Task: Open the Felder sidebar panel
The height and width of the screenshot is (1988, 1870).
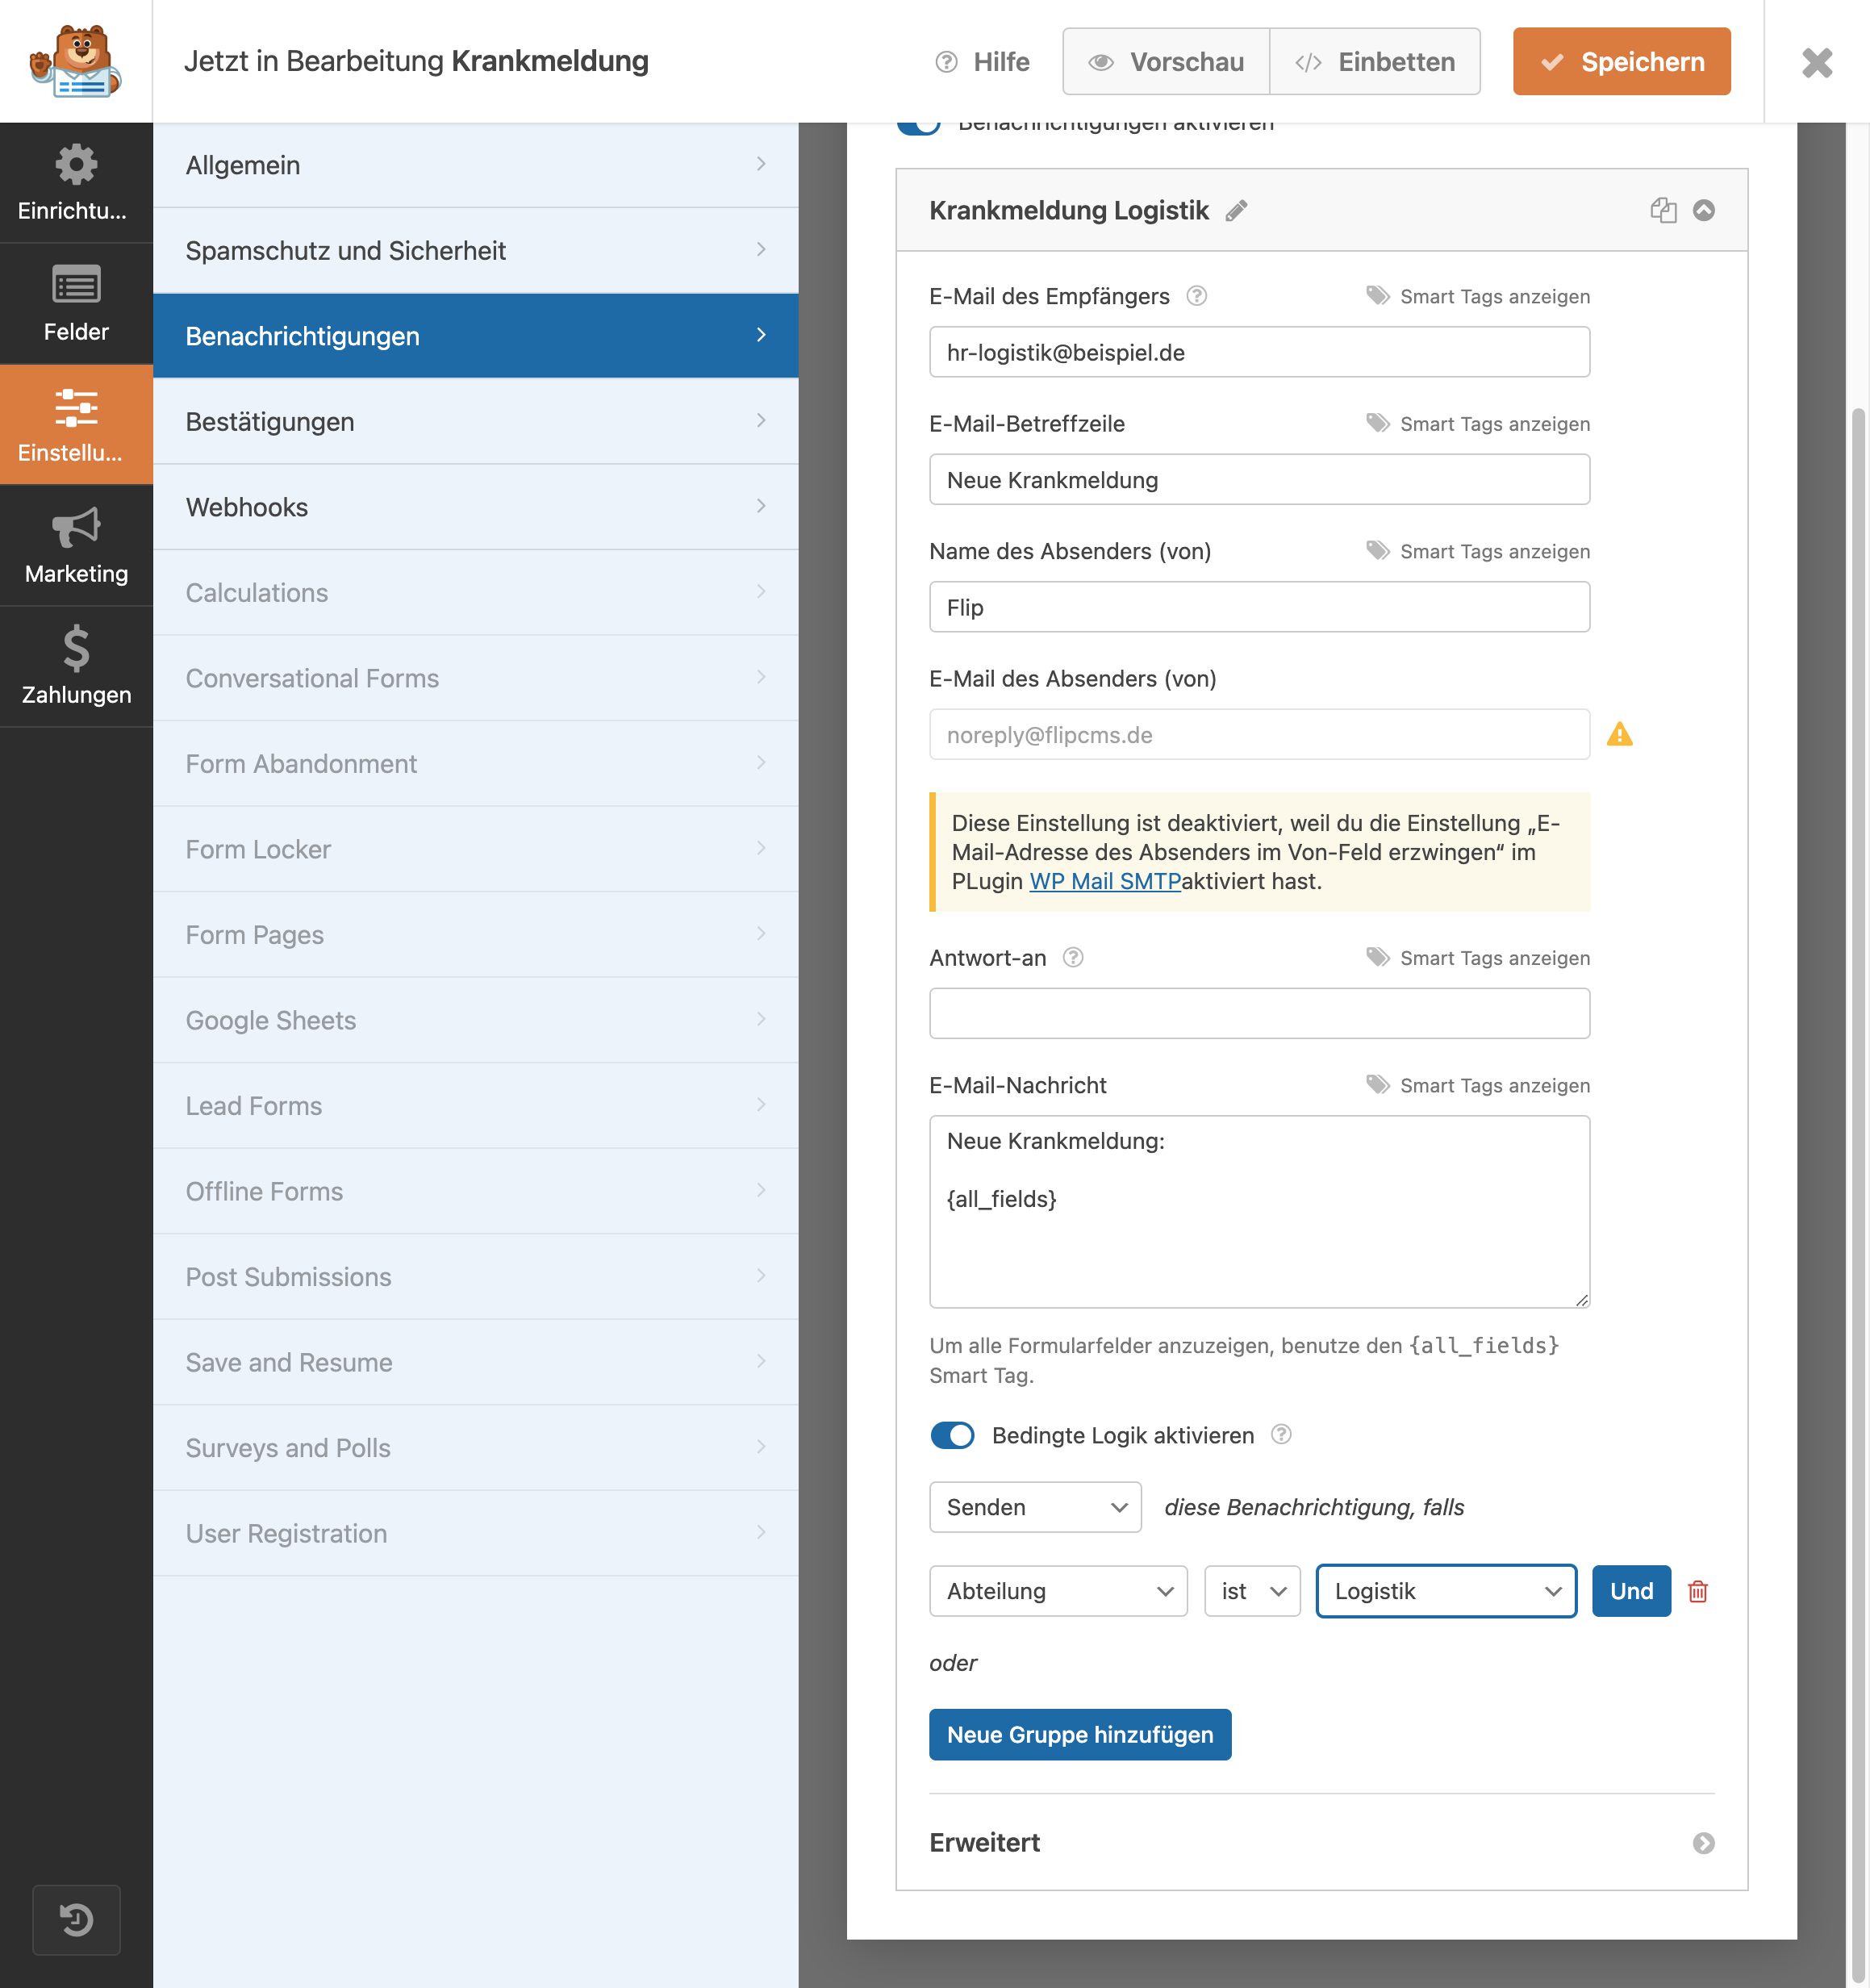Action: pyautogui.click(x=76, y=304)
